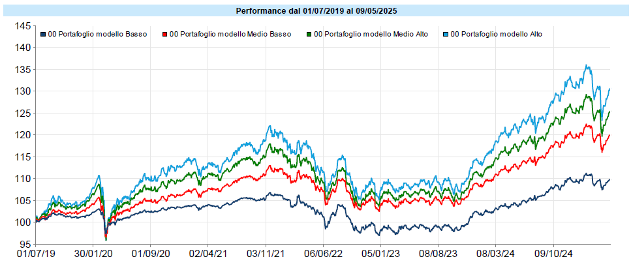Click y-axis value 115
This screenshot has width=631, height=272.
pyautogui.click(x=23, y=157)
